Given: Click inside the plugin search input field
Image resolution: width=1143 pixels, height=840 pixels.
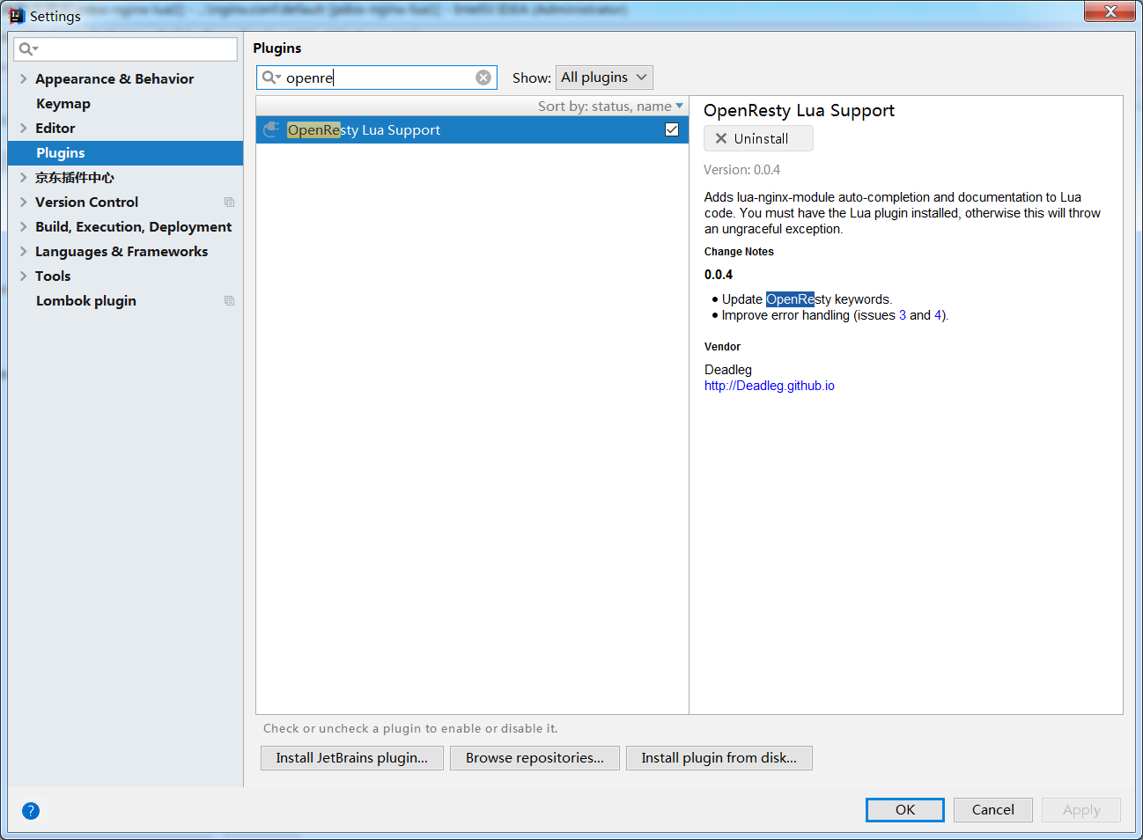Looking at the screenshot, I should click(379, 77).
